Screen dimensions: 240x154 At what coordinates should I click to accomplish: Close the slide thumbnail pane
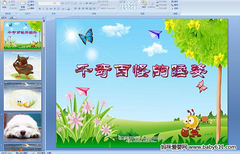43,18
